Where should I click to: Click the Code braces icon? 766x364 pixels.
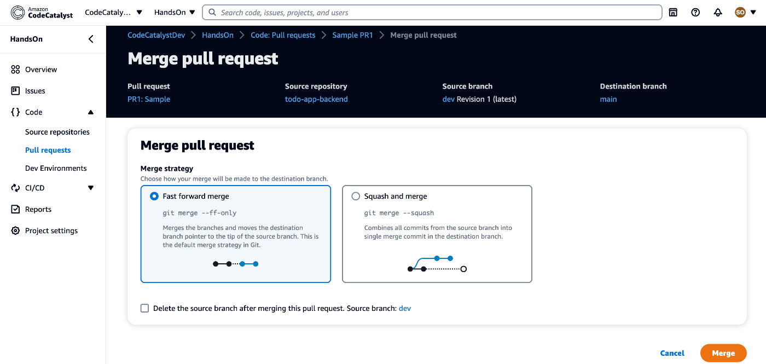15,112
